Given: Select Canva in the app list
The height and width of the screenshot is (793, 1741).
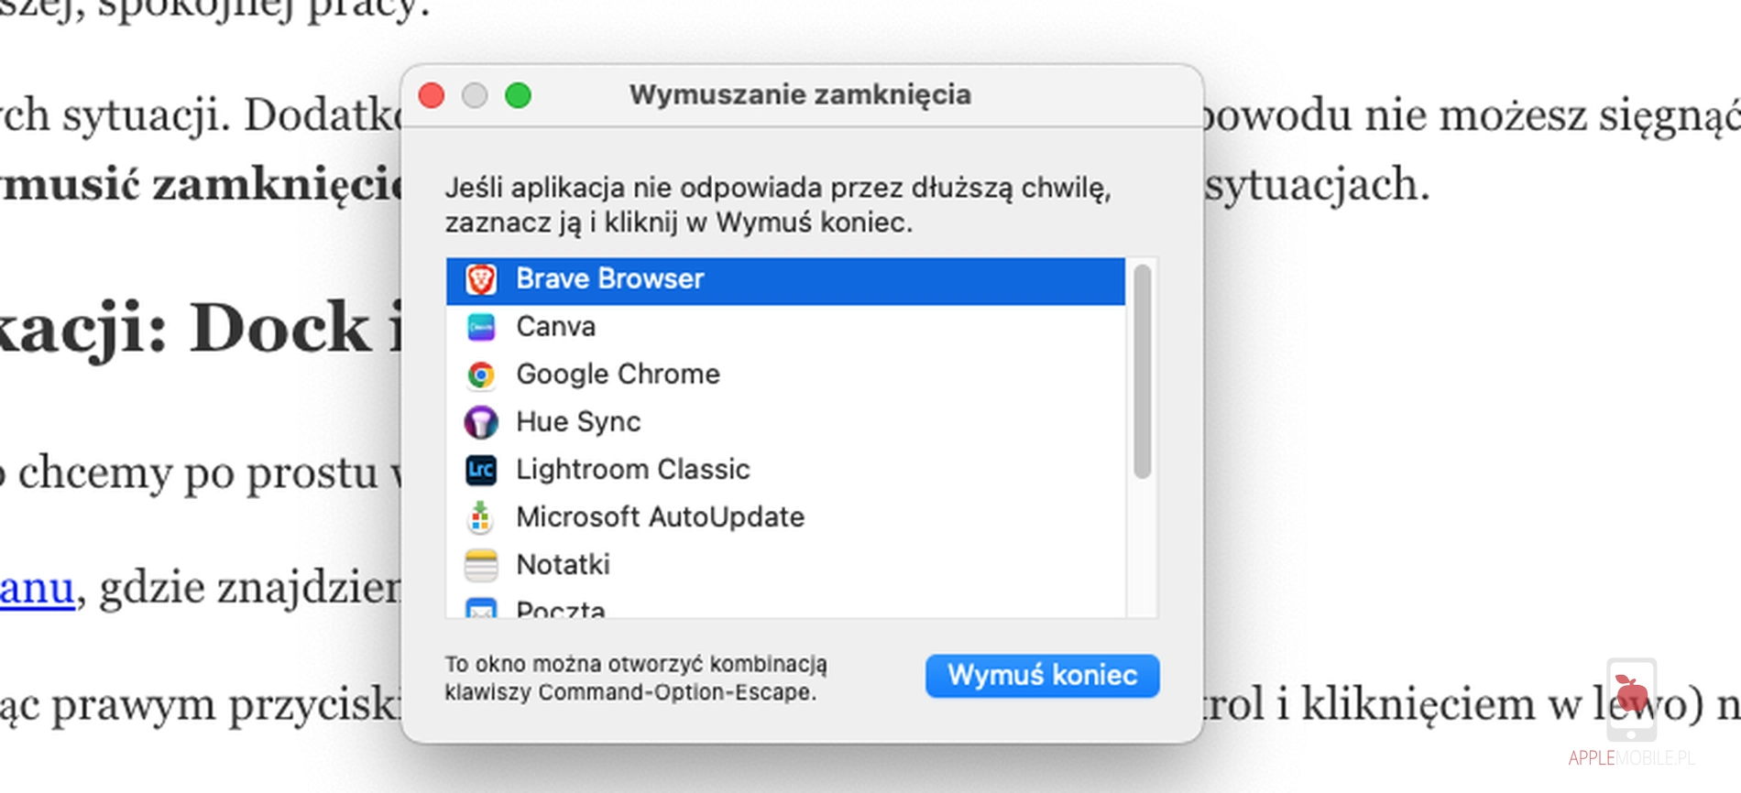Looking at the screenshot, I should click(555, 327).
